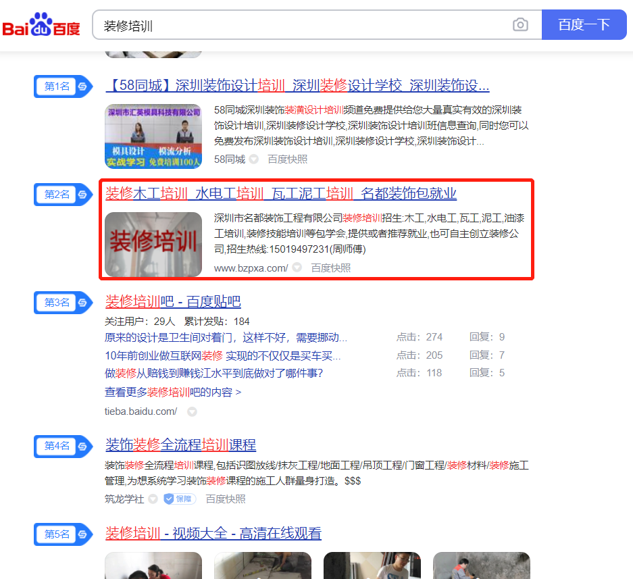Click 查看更多装修培训吧的内容 link

[x=173, y=392]
